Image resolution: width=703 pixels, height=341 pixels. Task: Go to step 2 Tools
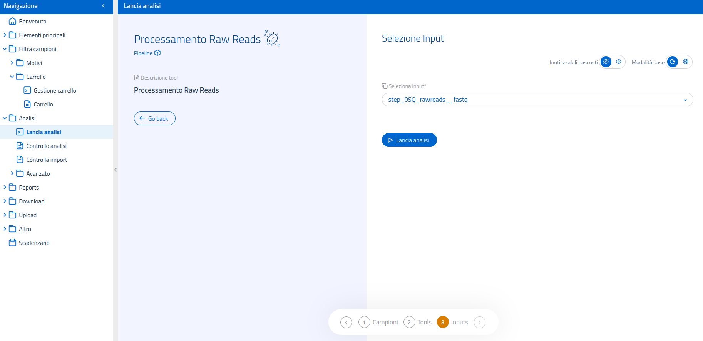409,322
